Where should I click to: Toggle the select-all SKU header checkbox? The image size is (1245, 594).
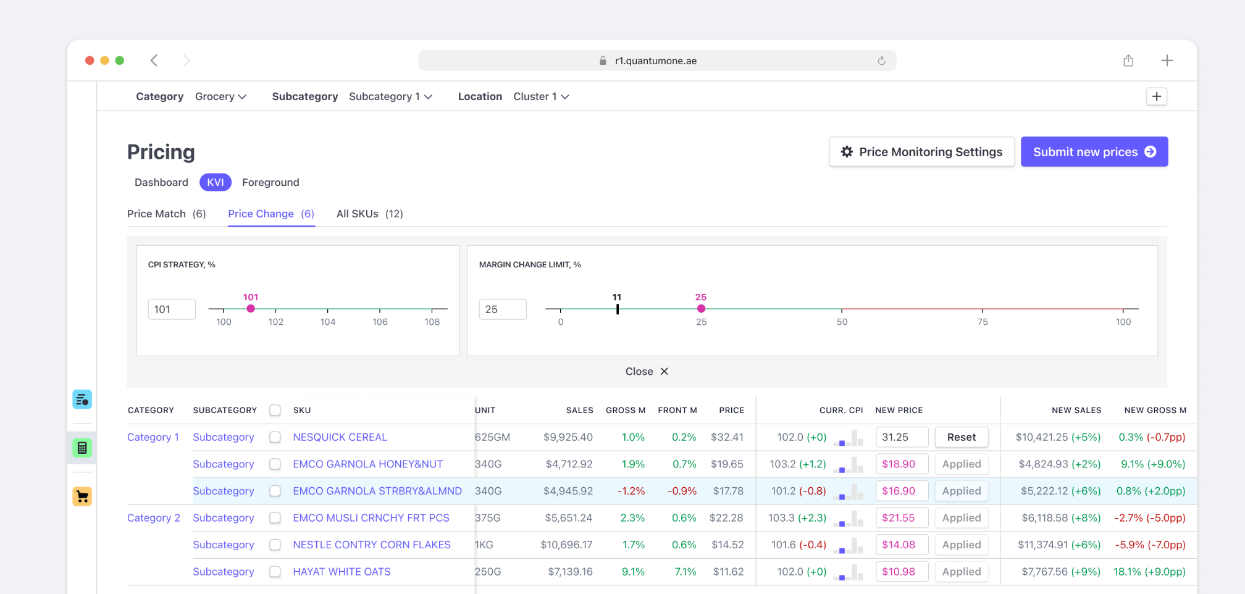275,410
